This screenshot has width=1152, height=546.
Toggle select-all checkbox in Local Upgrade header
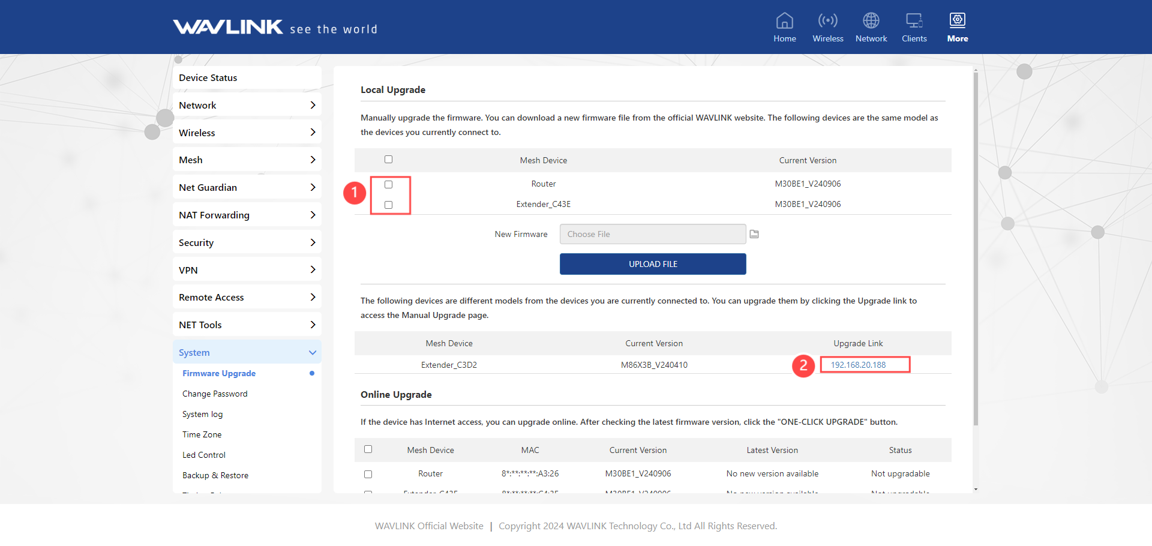(x=388, y=160)
